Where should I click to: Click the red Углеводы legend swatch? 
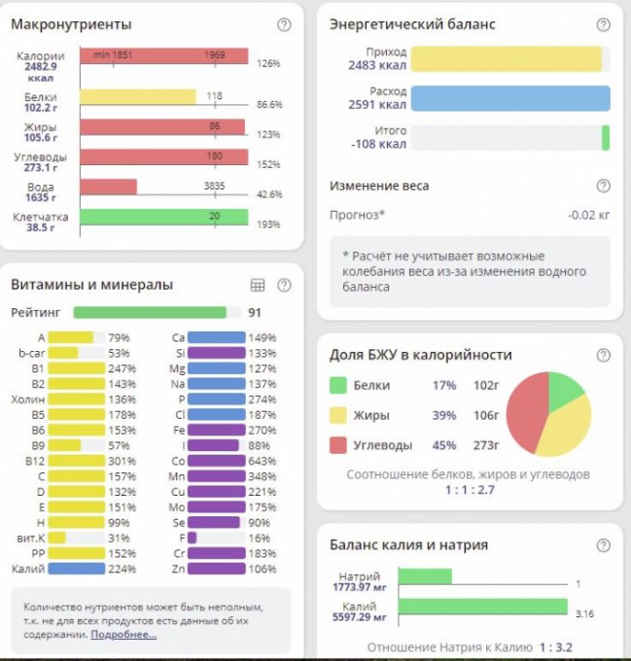click(x=338, y=445)
